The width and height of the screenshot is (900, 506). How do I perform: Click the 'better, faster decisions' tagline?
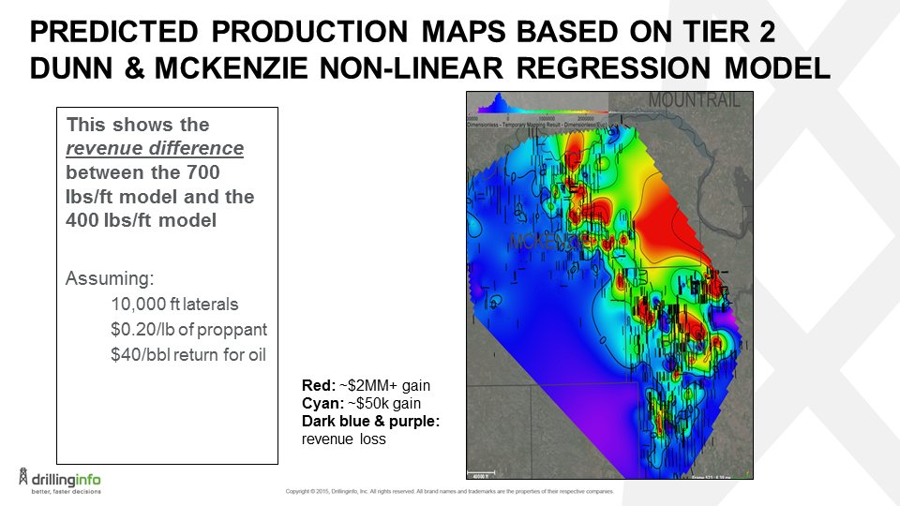point(66,492)
